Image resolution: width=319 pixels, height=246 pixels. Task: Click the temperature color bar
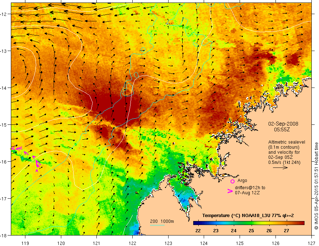click(249, 223)
